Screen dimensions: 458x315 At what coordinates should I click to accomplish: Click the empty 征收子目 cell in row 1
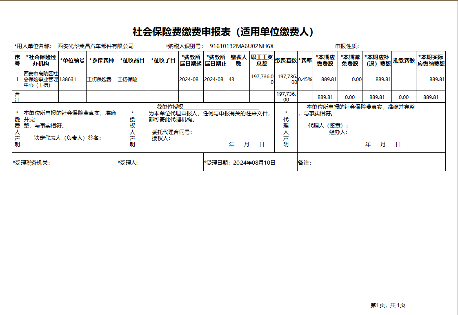click(163, 79)
